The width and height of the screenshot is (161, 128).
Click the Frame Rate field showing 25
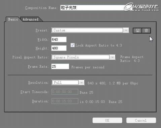[60, 66]
